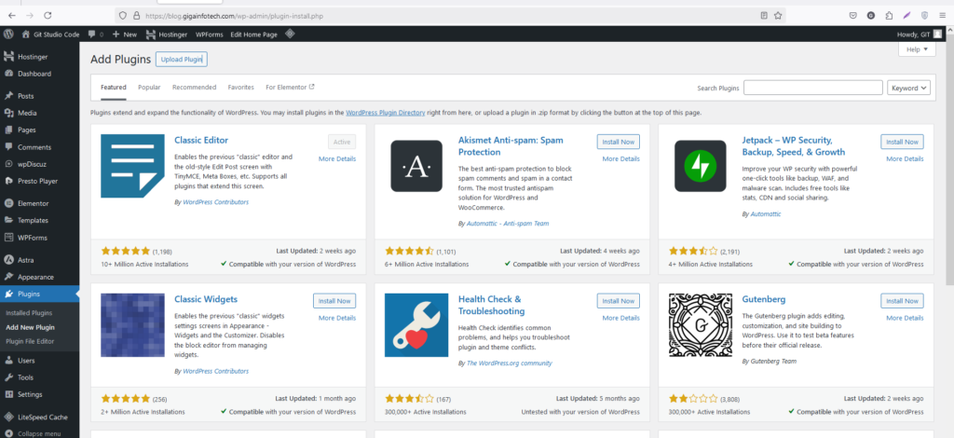Click the Classic Editor plugin thumbnail
The width and height of the screenshot is (954, 438).
[132, 166]
